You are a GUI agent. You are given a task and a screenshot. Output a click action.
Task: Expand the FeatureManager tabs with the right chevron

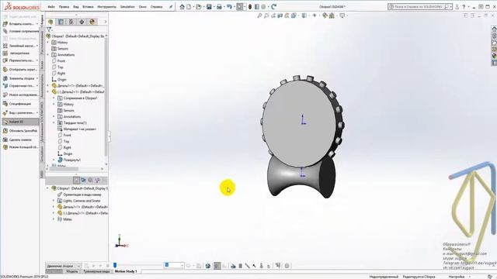pos(106,22)
